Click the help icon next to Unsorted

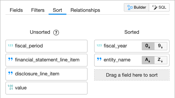pyautogui.click(x=56, y=33)
